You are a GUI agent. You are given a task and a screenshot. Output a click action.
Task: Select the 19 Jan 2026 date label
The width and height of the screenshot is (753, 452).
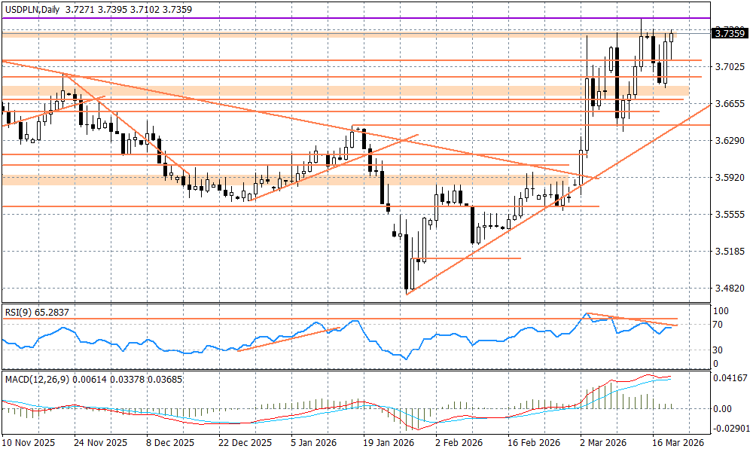(388, 444)
